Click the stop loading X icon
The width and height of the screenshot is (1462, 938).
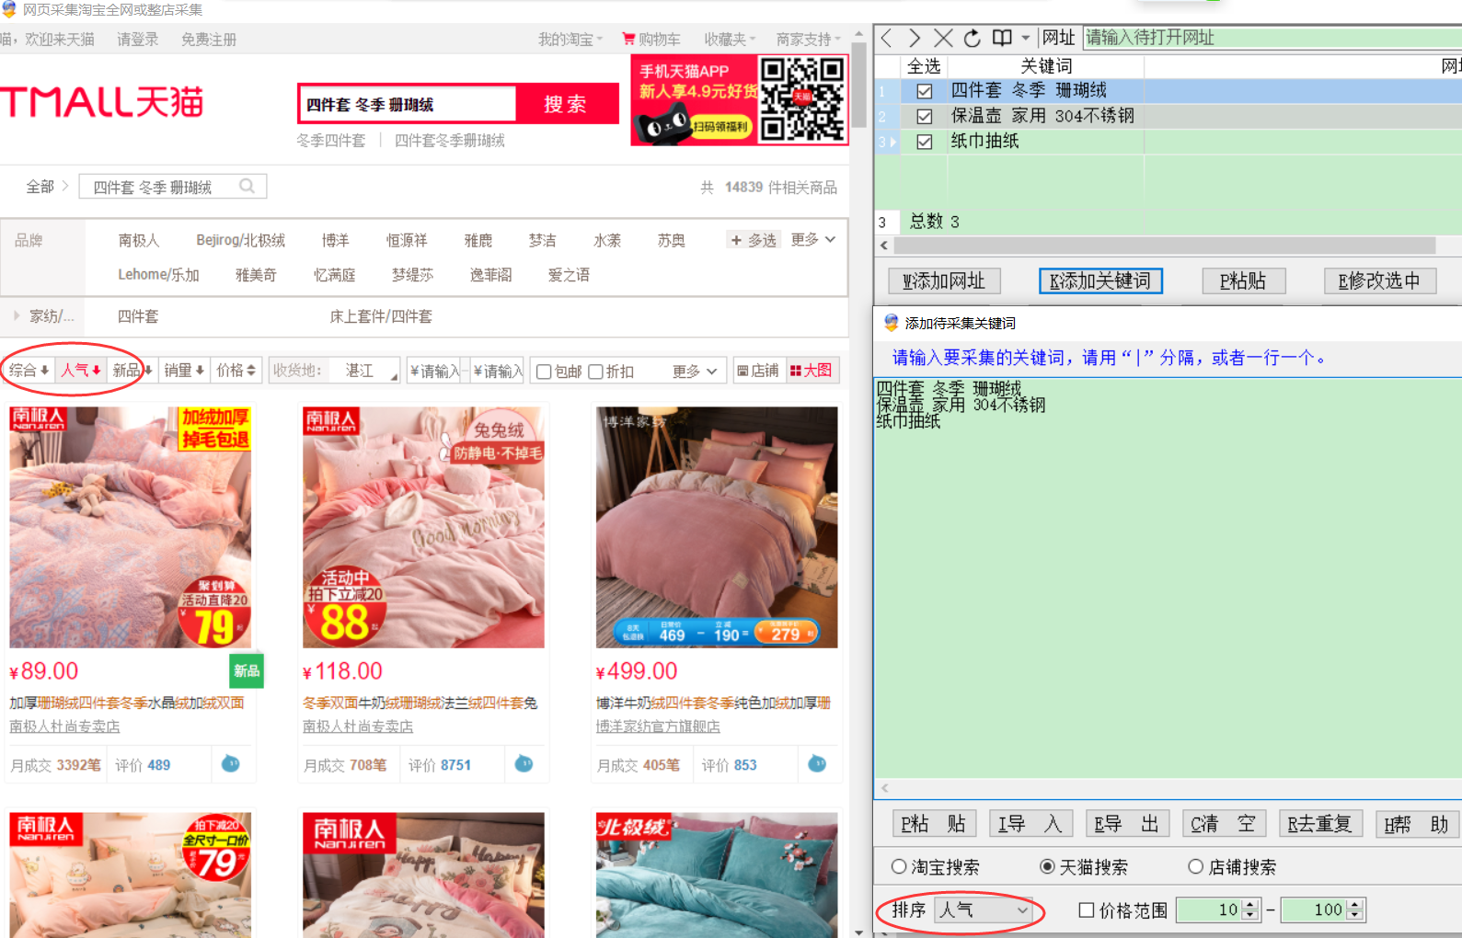pos(943,38)
